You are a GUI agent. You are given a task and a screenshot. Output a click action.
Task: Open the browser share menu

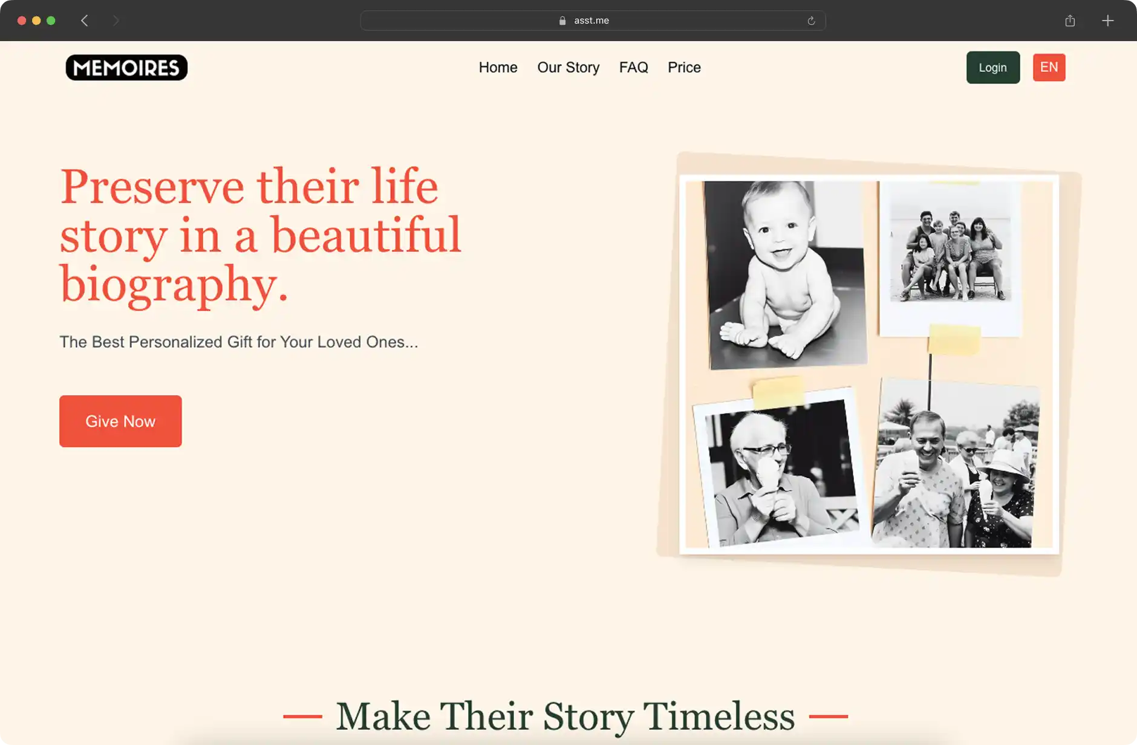[1070, 20]
